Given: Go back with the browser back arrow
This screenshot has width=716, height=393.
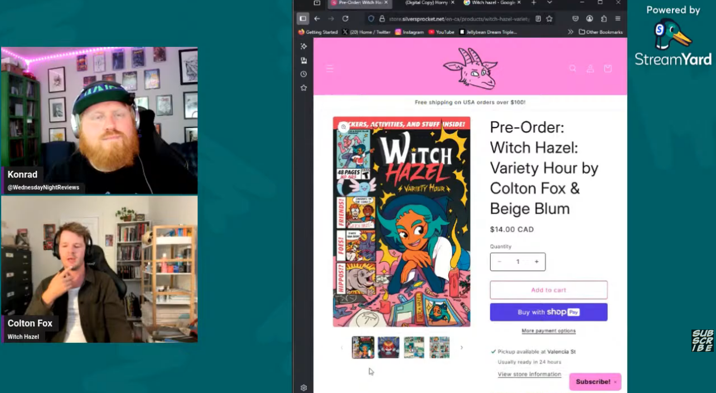Looking at the screenshot, I should tap(317, 18).
